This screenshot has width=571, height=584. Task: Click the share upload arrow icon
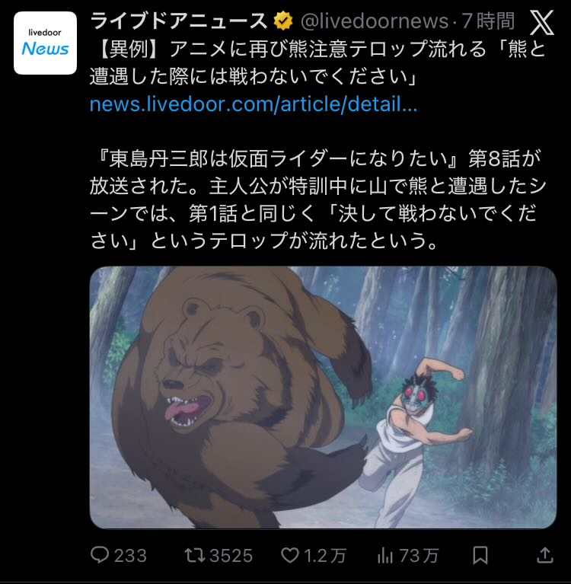point(544,555)
